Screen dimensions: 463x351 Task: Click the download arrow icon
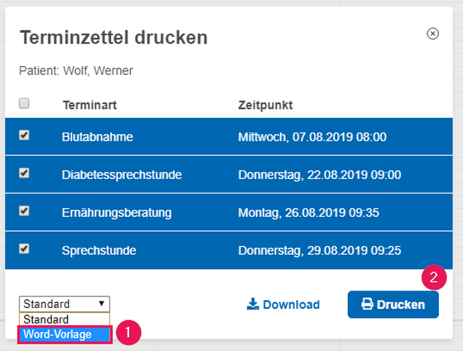(x=253, y=304)
